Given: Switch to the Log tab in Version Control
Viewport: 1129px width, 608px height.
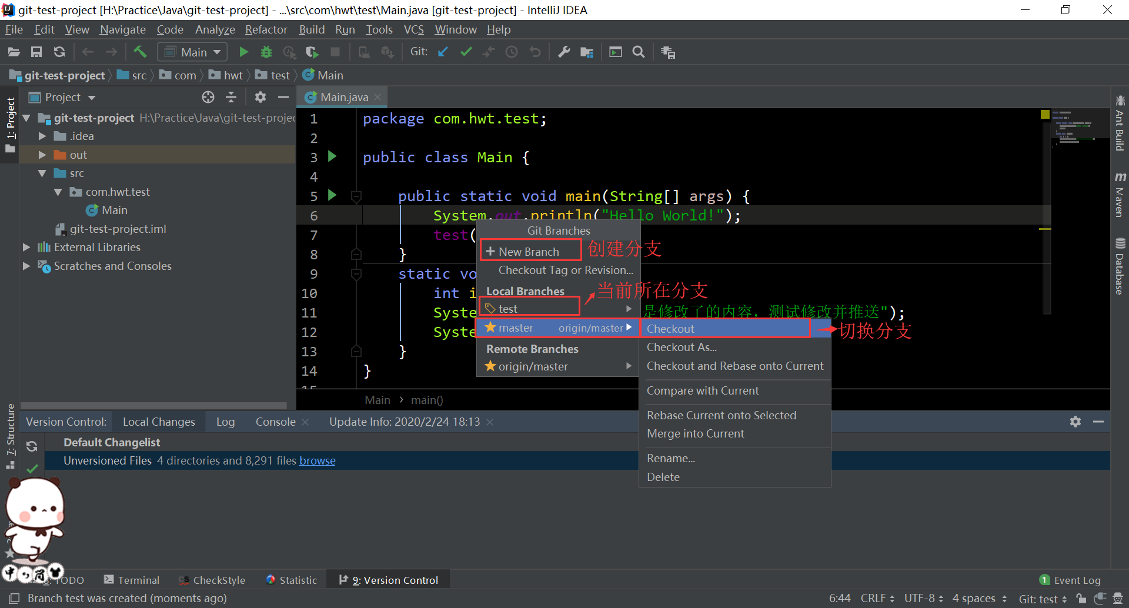Looking at the screenshot, I should point(225,422).
